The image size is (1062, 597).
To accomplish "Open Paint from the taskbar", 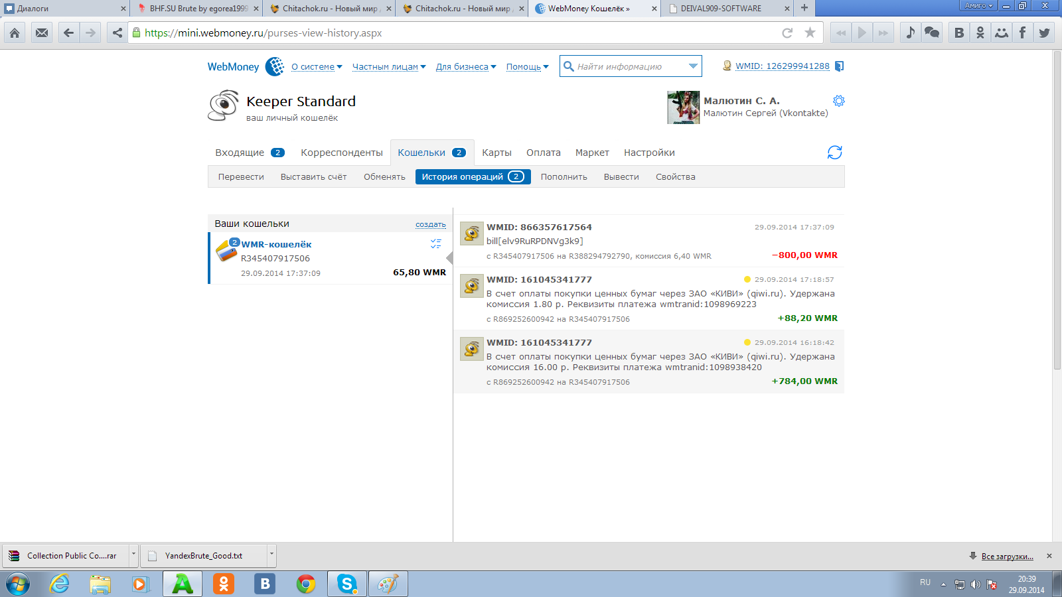I will point(388,584).
